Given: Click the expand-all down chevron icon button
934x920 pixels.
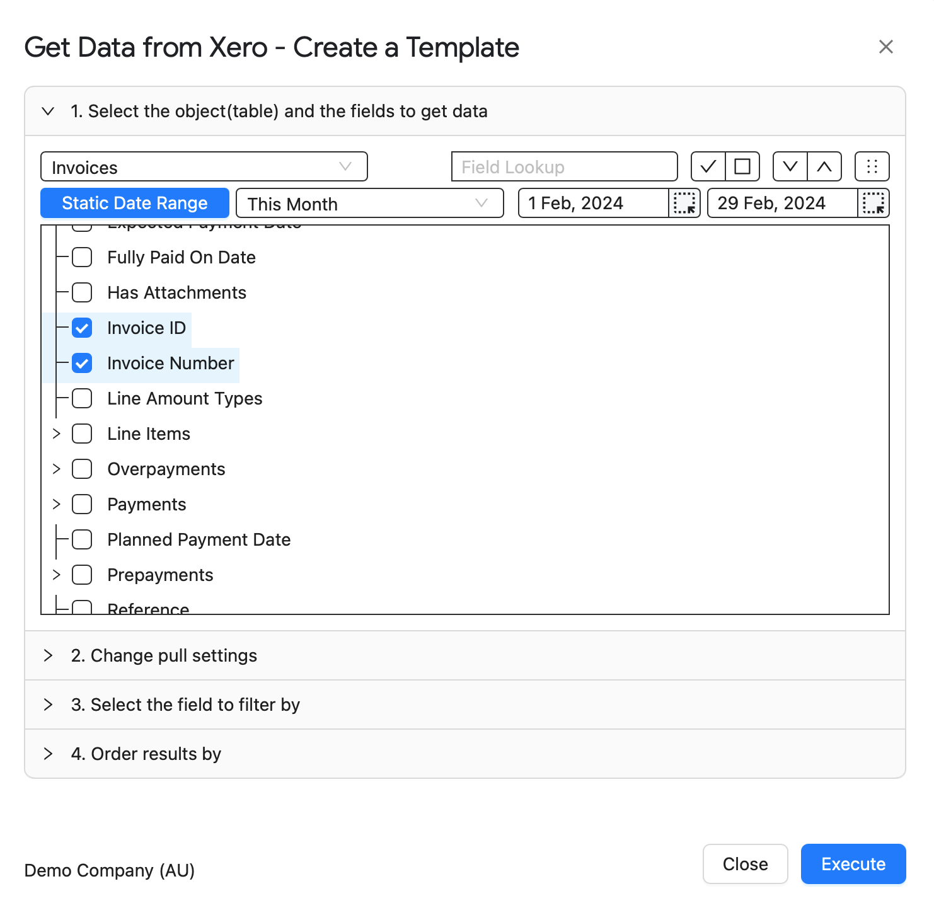Looking at the screenshot, I should [790, 167].
